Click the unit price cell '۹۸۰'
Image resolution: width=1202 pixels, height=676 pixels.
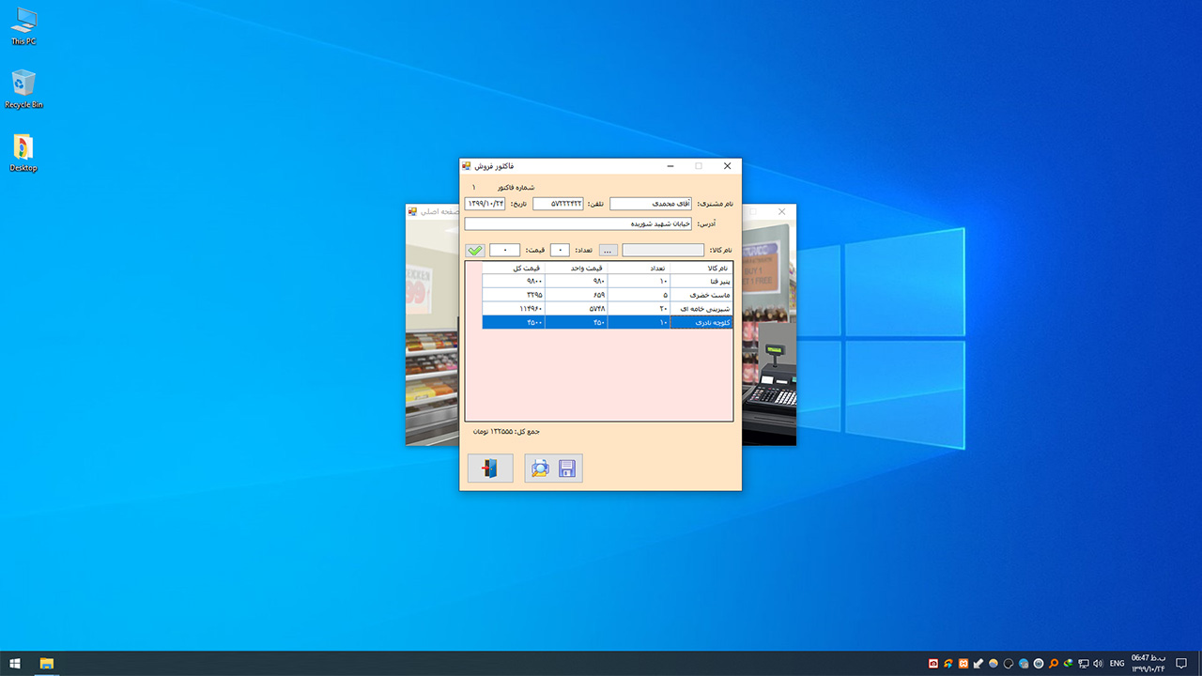click(x=577, y=282)
